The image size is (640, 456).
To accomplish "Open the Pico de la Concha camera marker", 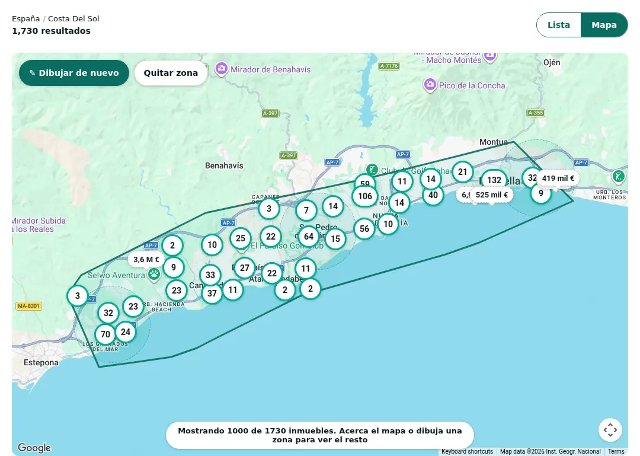I will click(430, 85).
